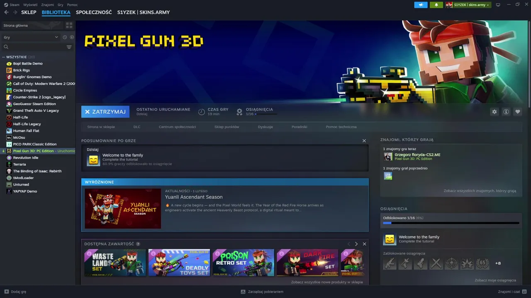
Task: Open the Znajomi menu
Action: pos(47,5)
